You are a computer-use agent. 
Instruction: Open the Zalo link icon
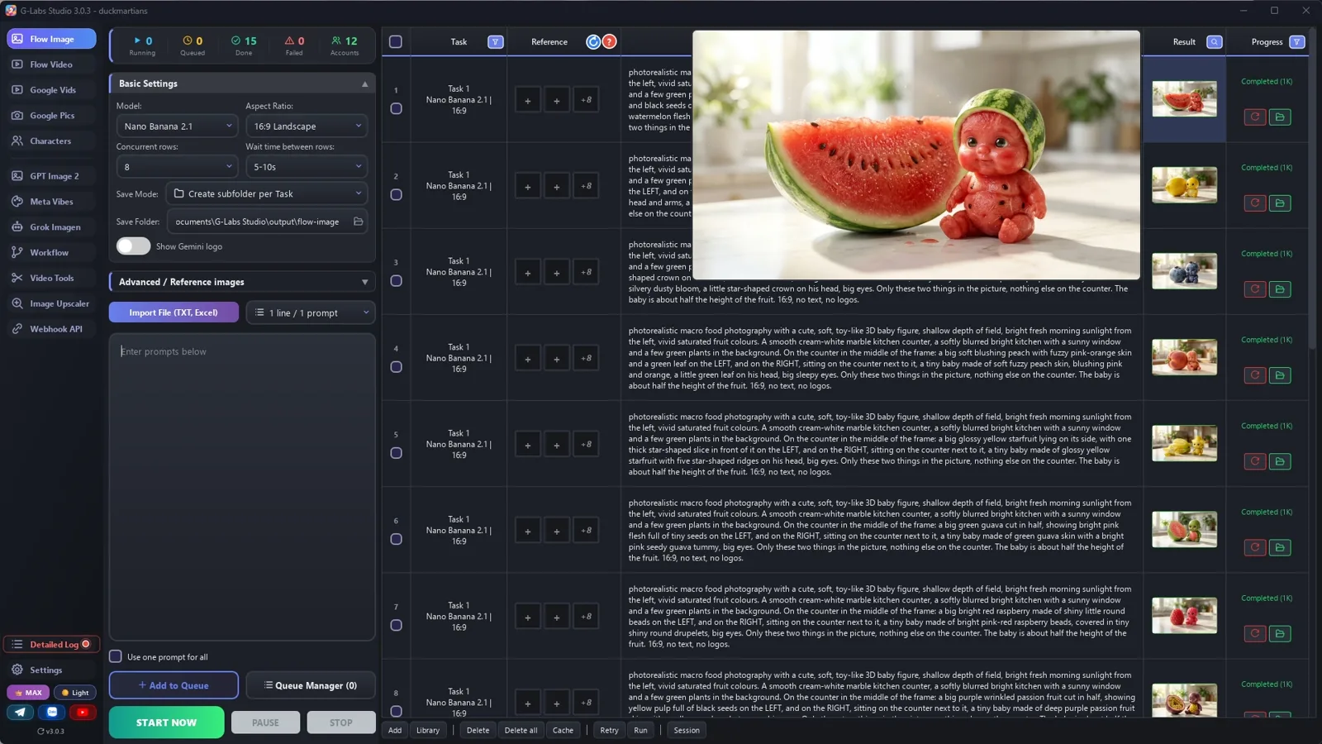[x=52, y=712]
